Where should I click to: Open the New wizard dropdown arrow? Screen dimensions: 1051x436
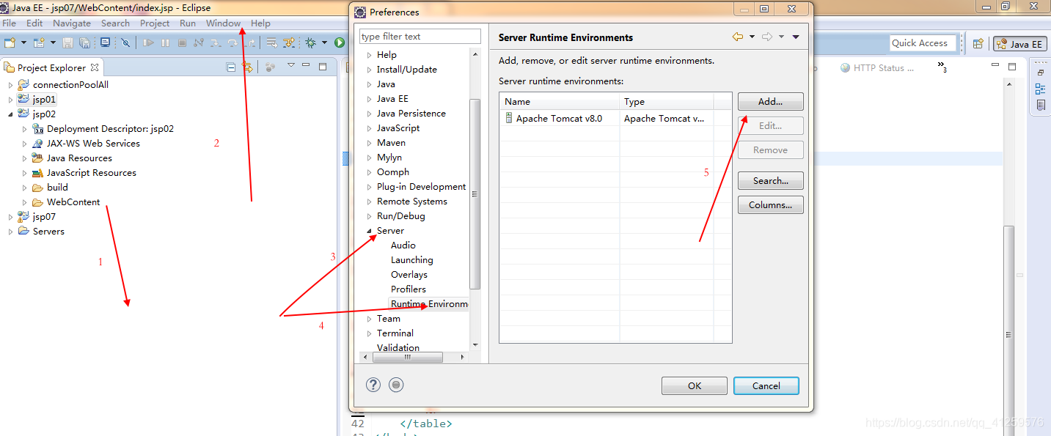point(23,43)
